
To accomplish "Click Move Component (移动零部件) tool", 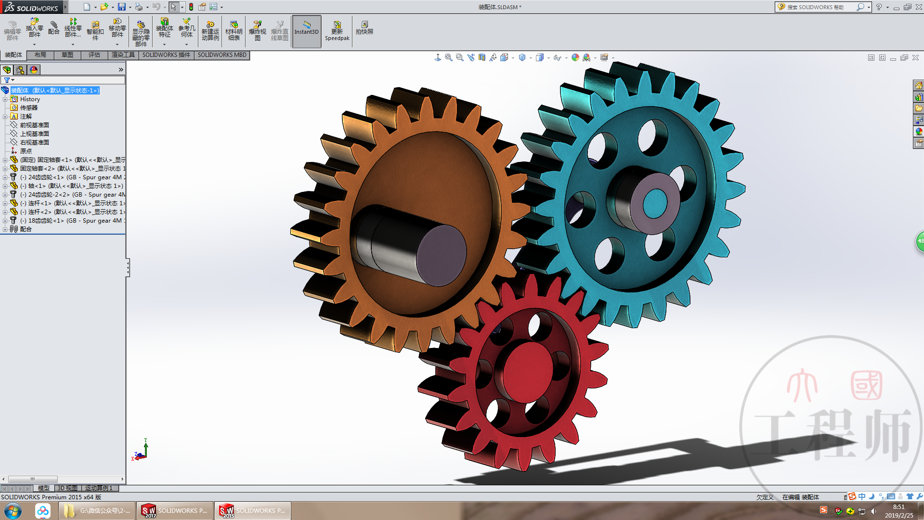I will point(117,28).
